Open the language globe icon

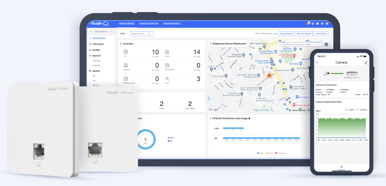click(322, 24)
